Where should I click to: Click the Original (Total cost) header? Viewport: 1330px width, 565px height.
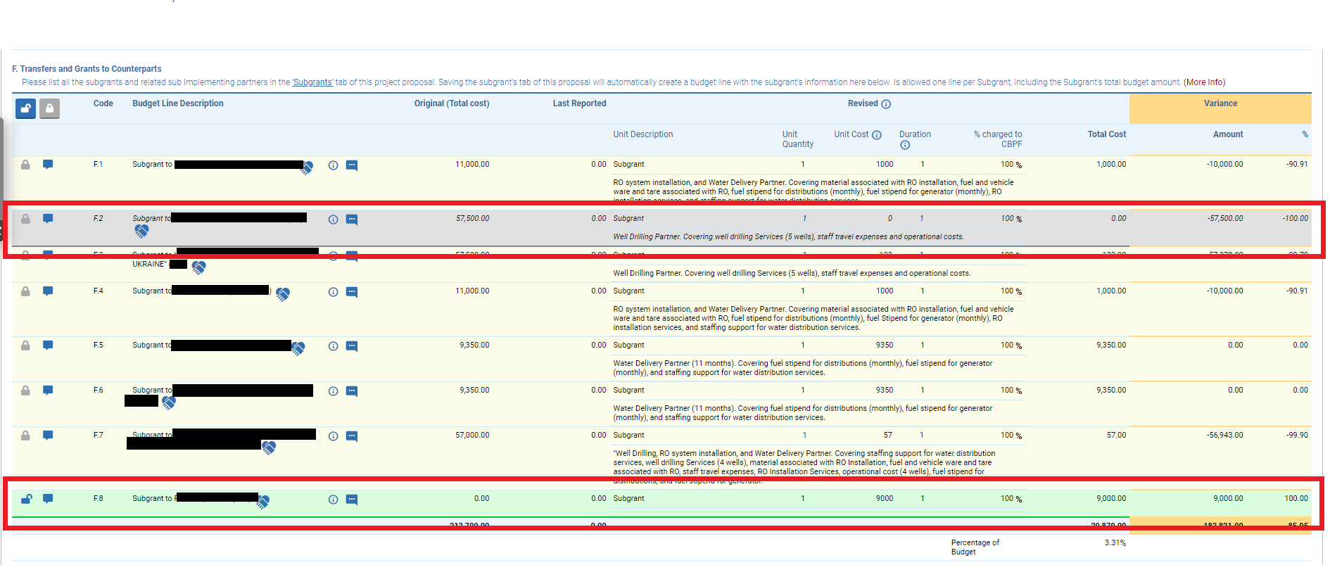pyautogui.click(x=452, y=103)
